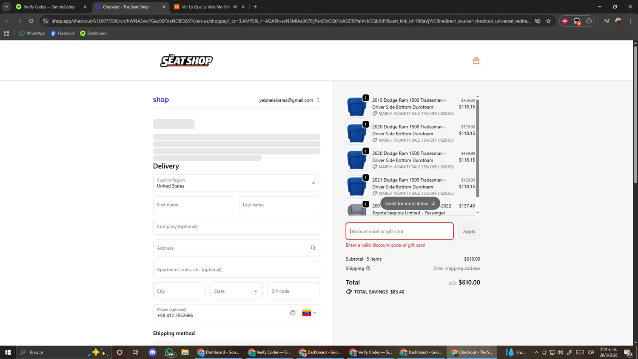Switch to Ver Lo Que La Vida Me Robó tab

click(x=206, y=7)
